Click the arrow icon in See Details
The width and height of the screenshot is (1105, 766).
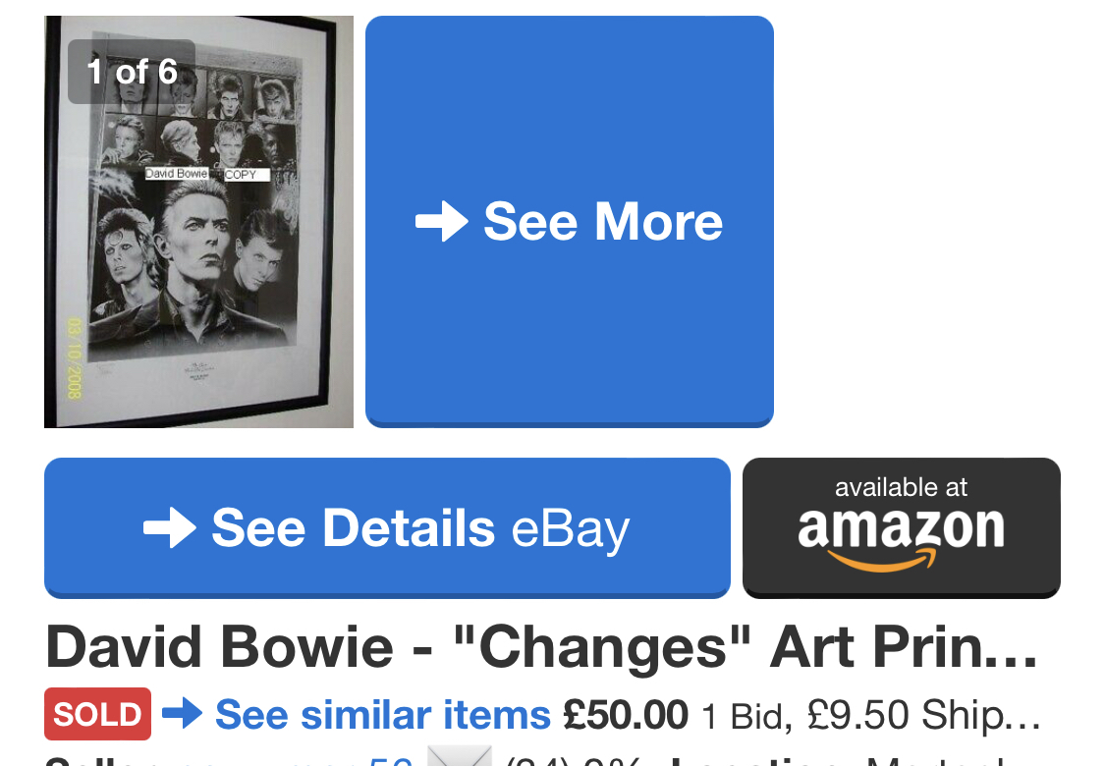tap(170, 528)
